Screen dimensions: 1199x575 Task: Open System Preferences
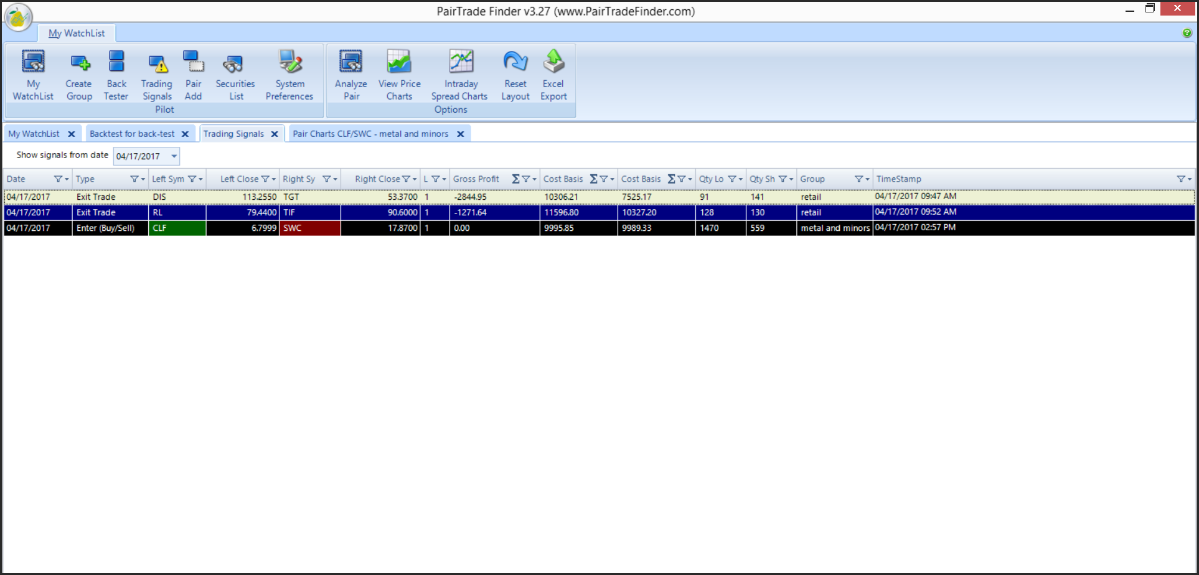(x=289, y=75)
